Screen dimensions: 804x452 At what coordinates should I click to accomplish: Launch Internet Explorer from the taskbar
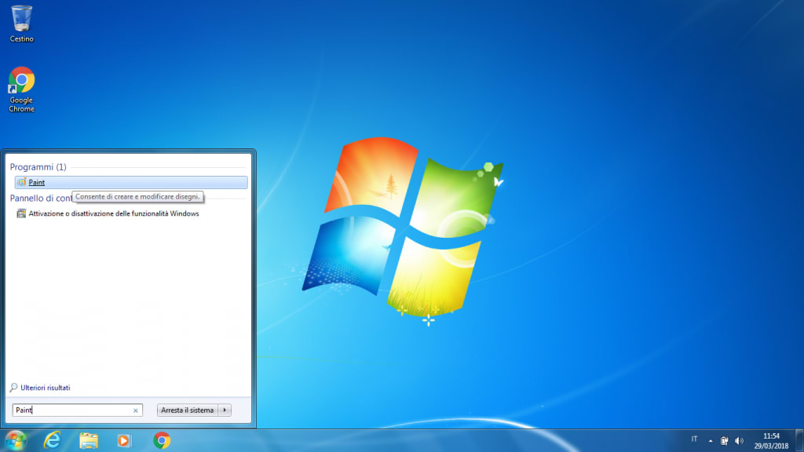(53, 441)
